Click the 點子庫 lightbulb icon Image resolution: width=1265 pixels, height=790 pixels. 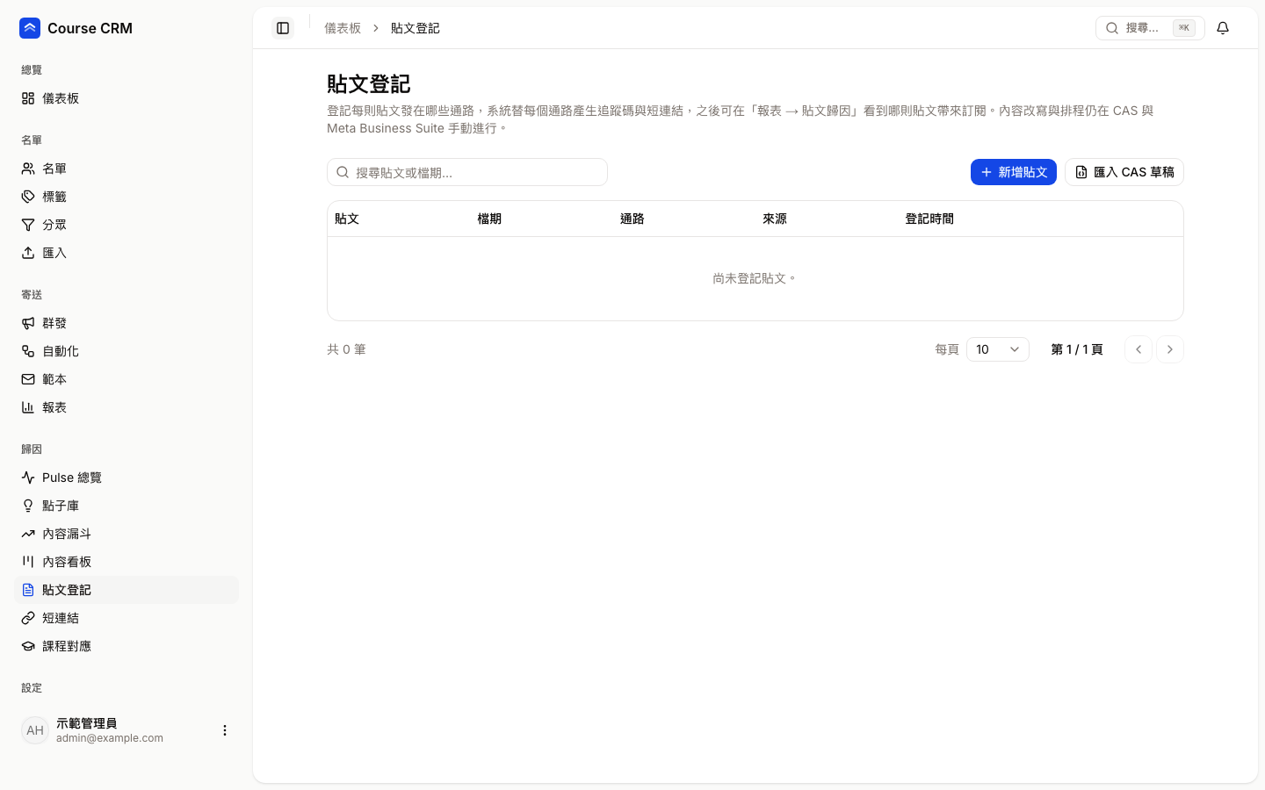coord(28,506)
